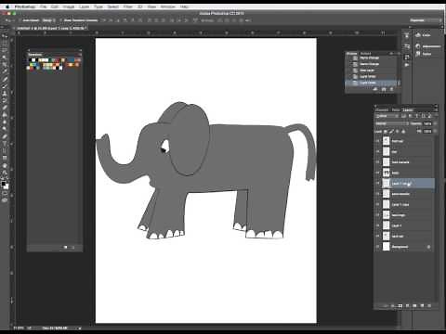Click History panel camera snapshot icon
This screenshot has height=334, width=446.
click(x=384, y=89)
